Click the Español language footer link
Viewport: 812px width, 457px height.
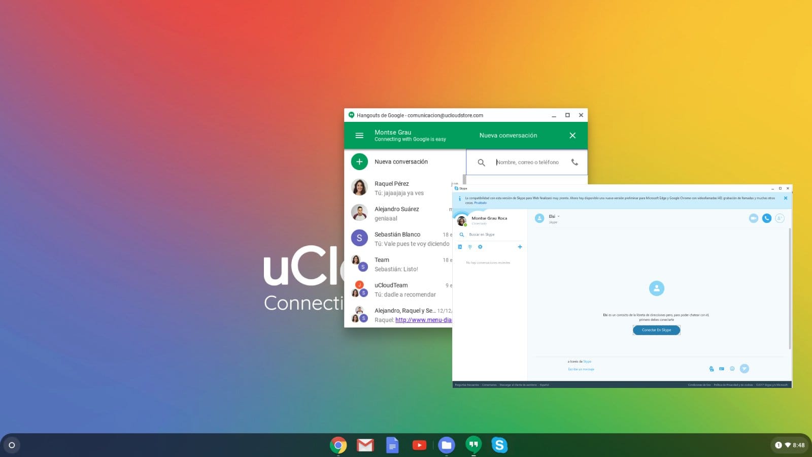pyautogui.click(x=544, y=385)
